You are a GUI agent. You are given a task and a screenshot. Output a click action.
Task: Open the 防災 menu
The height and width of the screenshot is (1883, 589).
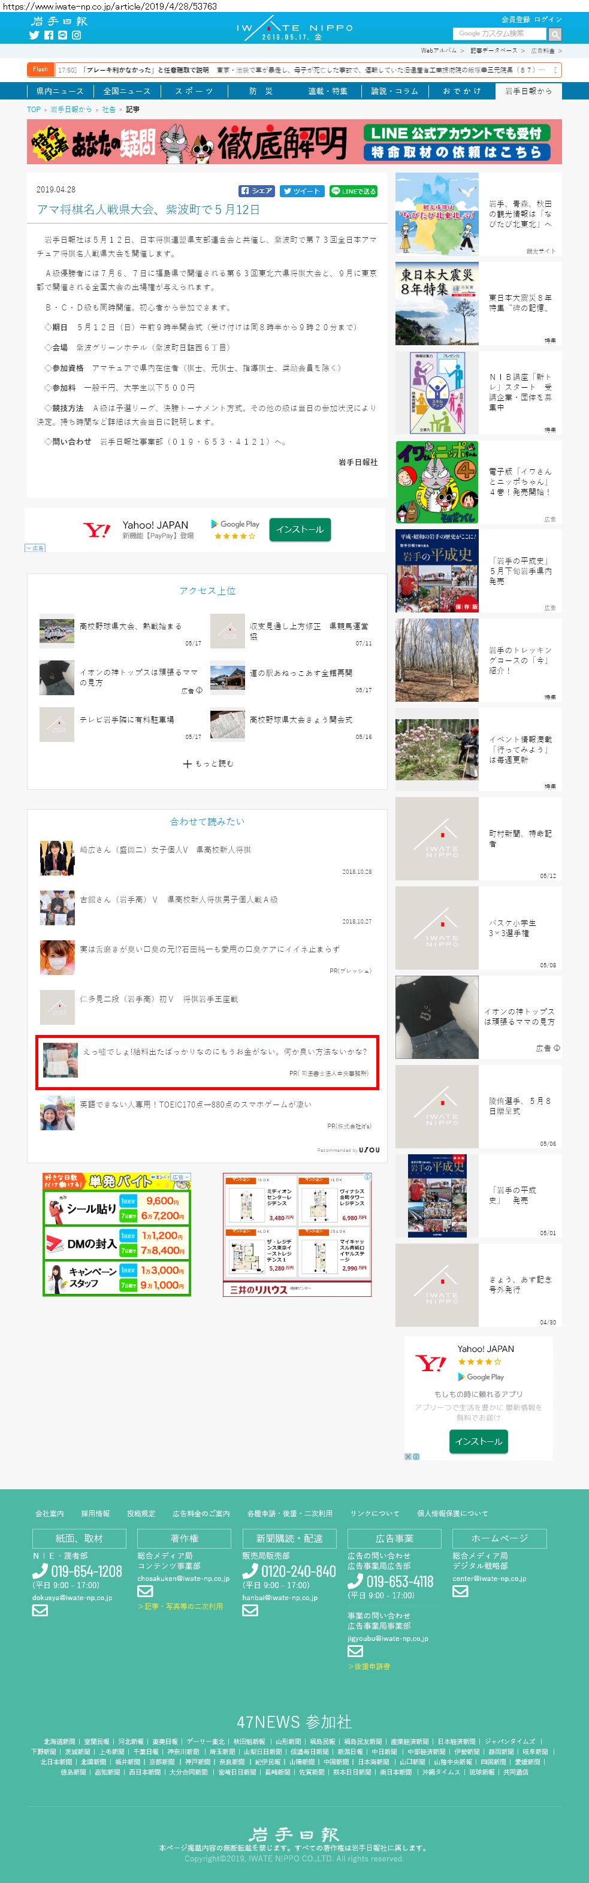coord(261,91)
